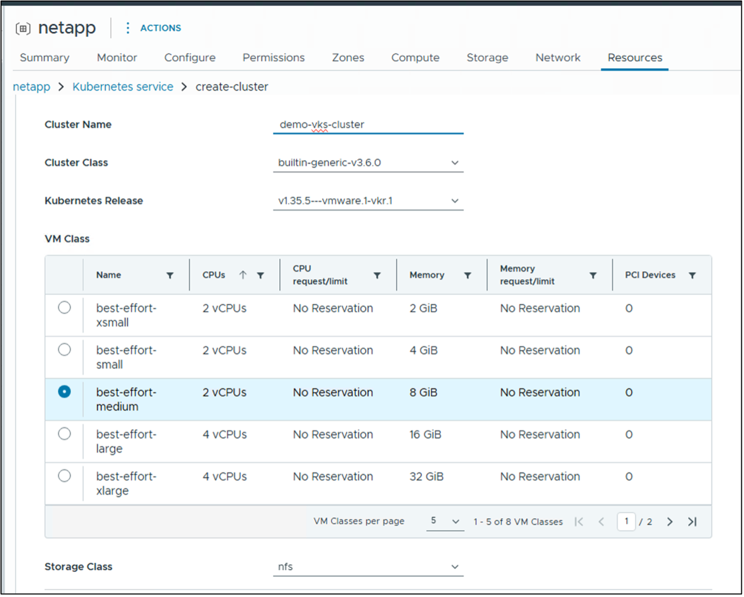Select best-effort-small VM class radio
The image size is (744, 597).
click(x=65, y=350)
